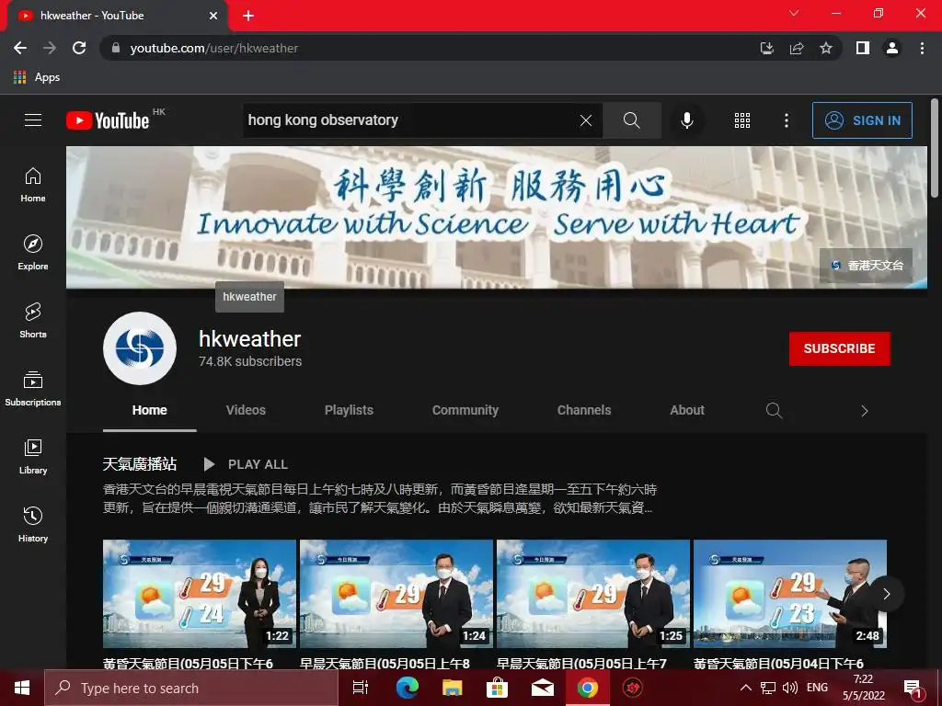
Task: Open File Explorer from the taskbar
Action: 453,688
